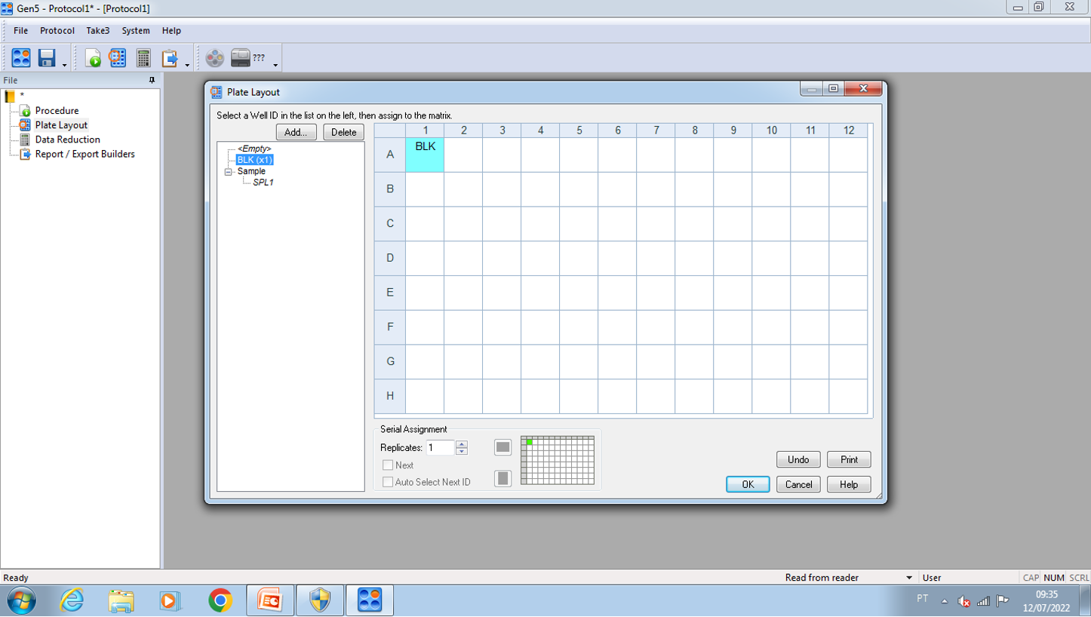This screenshot has height=617, width=1091.
Task: Click the column 12 header in plate matrix
Action: point(849,130)
